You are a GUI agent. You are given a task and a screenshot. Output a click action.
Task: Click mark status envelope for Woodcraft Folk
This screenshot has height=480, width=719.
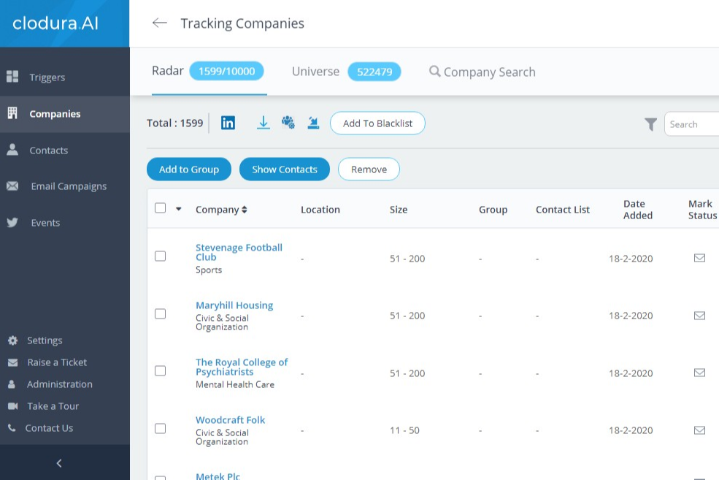pyautogui.click(x=699, y=430)
